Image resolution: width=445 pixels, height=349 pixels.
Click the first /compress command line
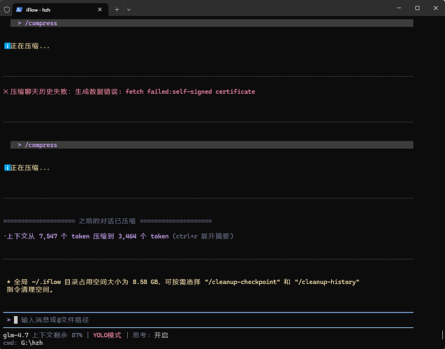coord(42,23)
